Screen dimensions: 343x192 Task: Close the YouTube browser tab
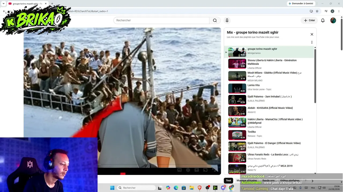click(x=46, y=4)
